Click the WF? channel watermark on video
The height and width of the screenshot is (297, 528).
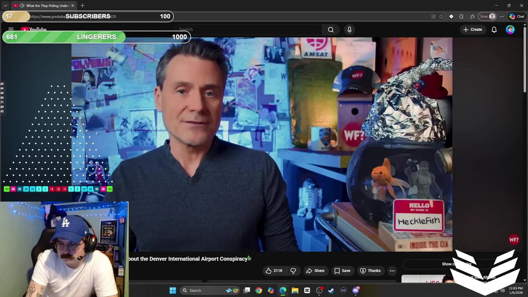pos(514,240)
